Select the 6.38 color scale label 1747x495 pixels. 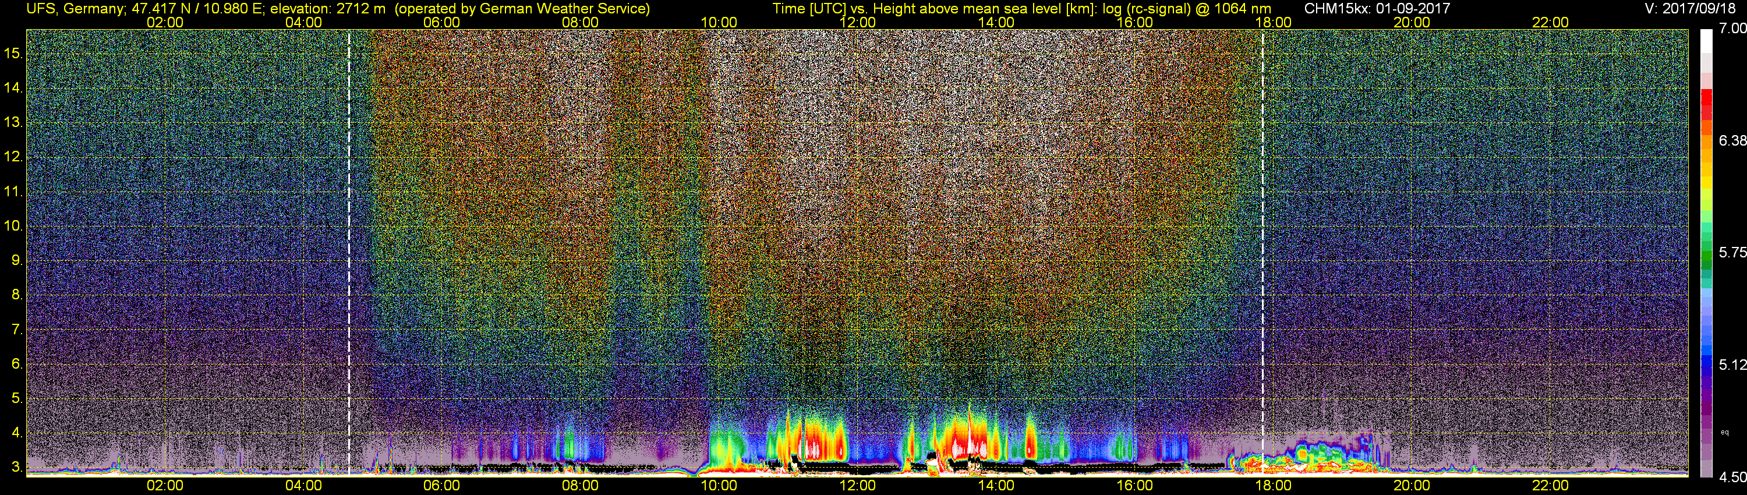tap(1732, 140)
